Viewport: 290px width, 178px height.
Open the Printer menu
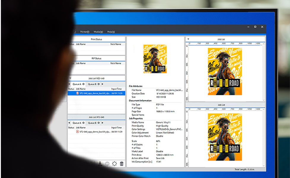[85, 32]
